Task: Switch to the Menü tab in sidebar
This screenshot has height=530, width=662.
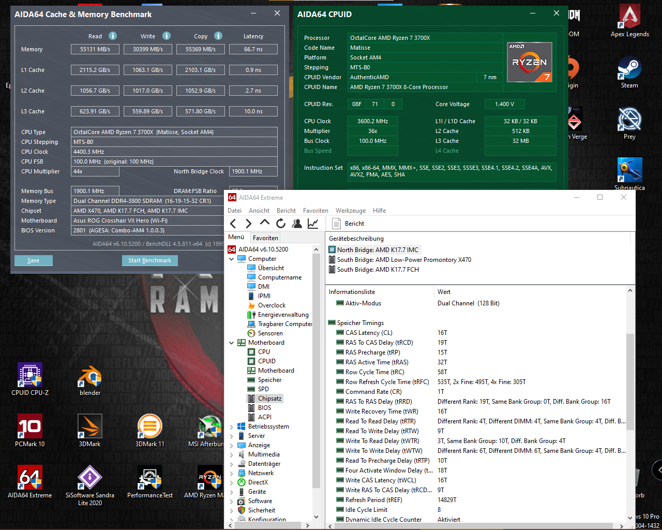Action: point(236,237)
